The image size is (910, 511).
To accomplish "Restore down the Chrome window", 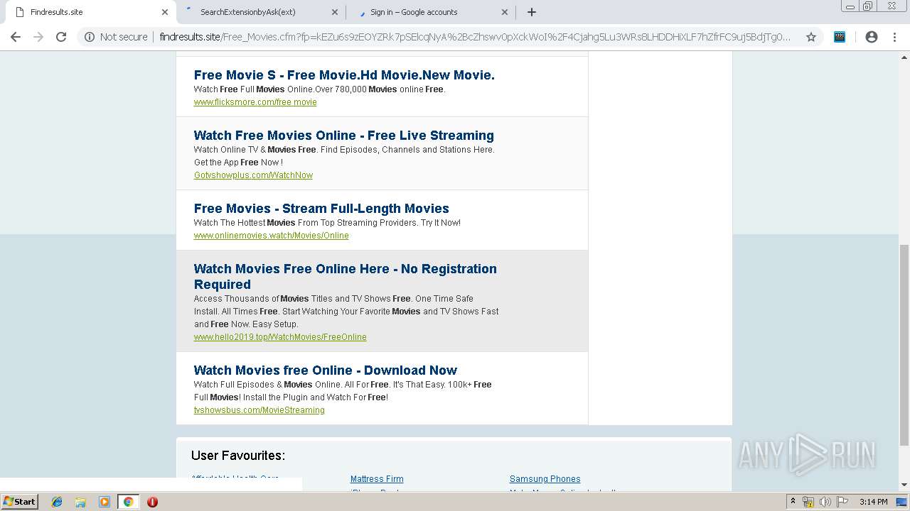I will point(868,6).
